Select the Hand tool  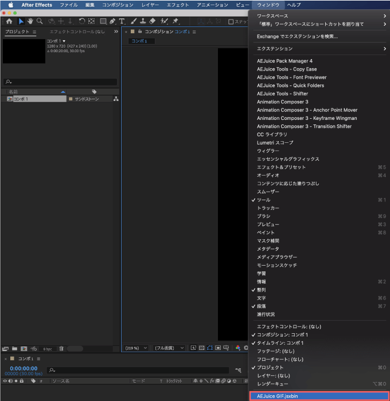pyautogui.click(x=30, y=21)
